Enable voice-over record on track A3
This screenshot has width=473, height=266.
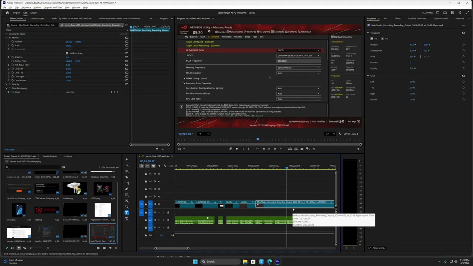click(168, 228)
